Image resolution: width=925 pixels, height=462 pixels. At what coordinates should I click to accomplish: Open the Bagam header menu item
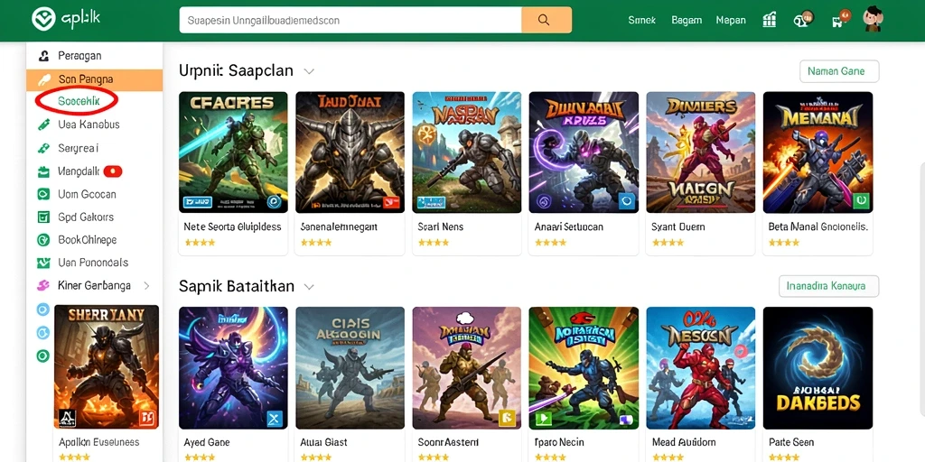point(687,20)
